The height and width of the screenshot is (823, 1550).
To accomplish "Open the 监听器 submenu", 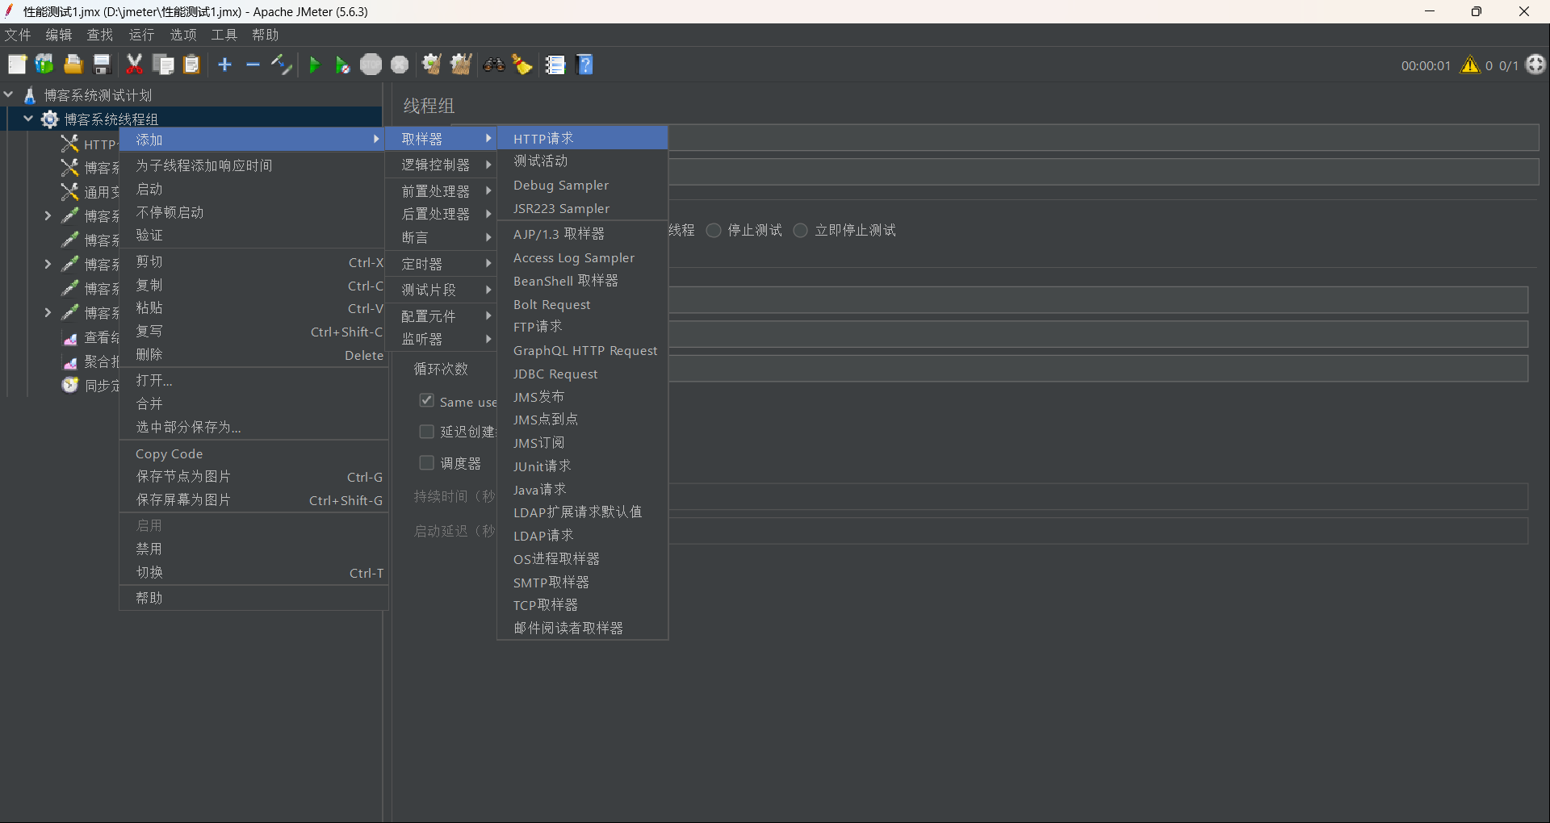I will click(x=442, y=339).
